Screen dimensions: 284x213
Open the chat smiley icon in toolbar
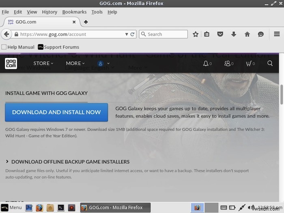(x=260, y=34)
